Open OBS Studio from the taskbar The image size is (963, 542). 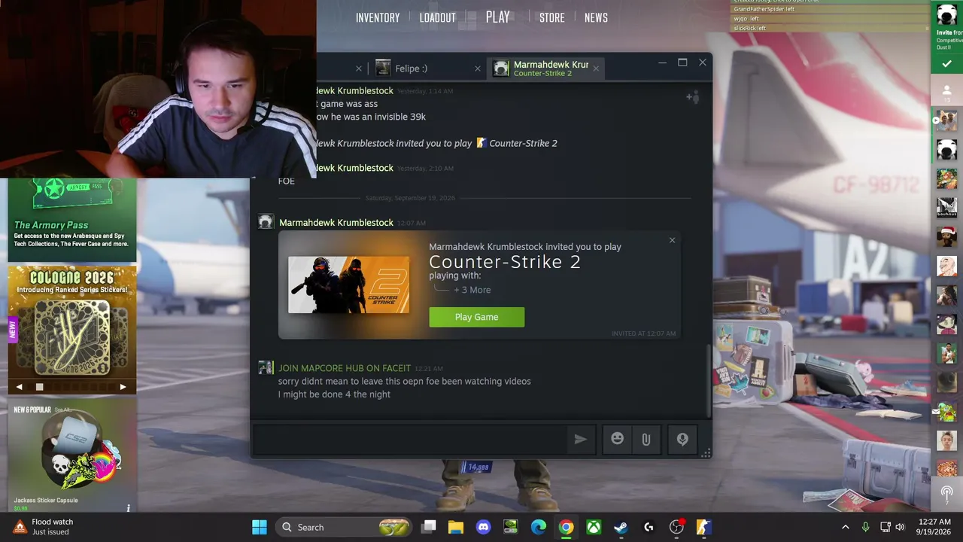(x=676, y=527)
